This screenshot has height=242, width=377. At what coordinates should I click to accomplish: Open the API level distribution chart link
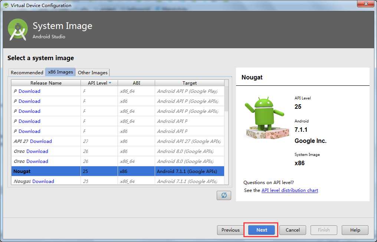coord(290,190)
